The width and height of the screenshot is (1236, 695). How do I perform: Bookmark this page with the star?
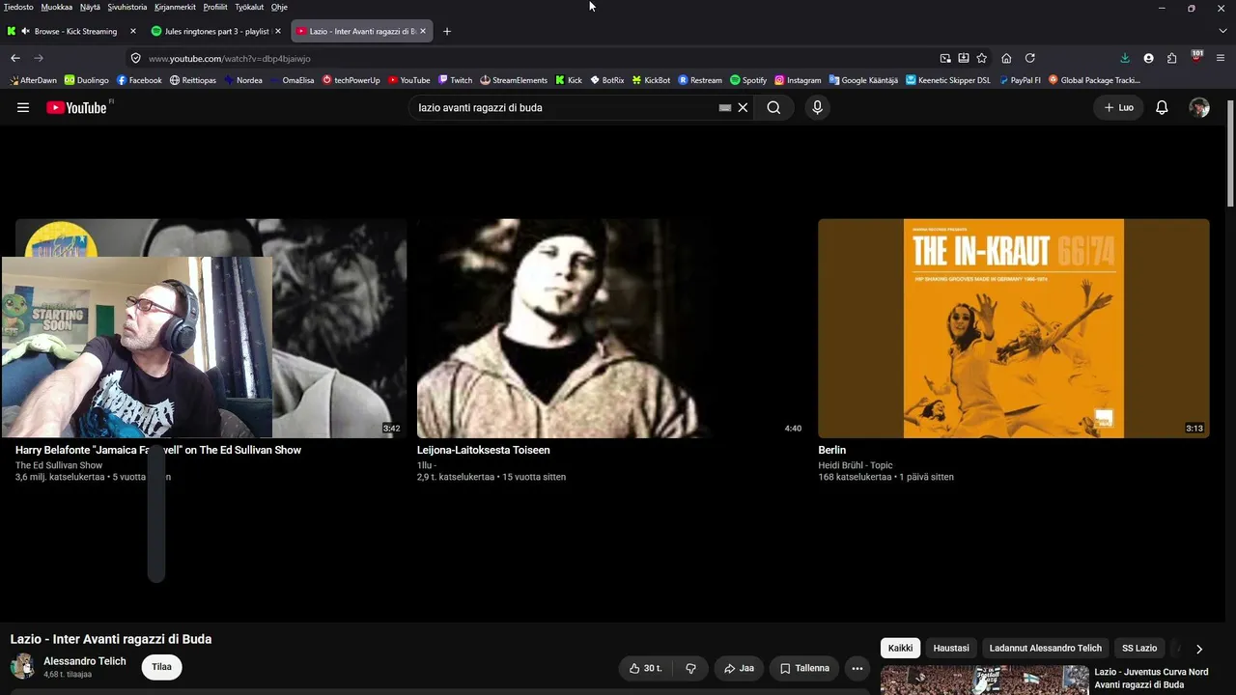981,58
